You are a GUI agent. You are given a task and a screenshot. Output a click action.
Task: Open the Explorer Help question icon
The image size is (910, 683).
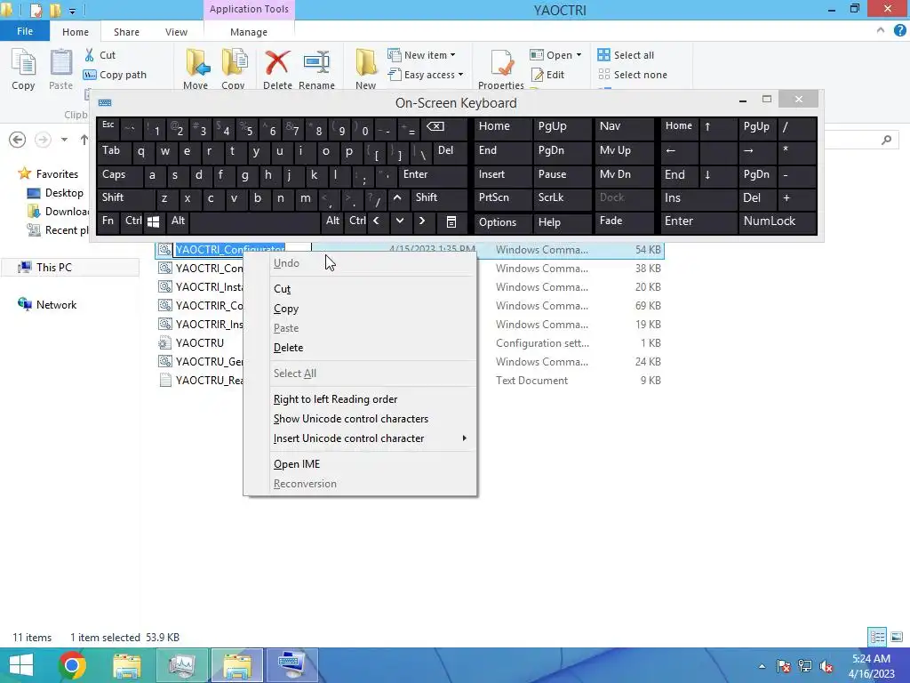pyautogui.click(x=899, y=31)
